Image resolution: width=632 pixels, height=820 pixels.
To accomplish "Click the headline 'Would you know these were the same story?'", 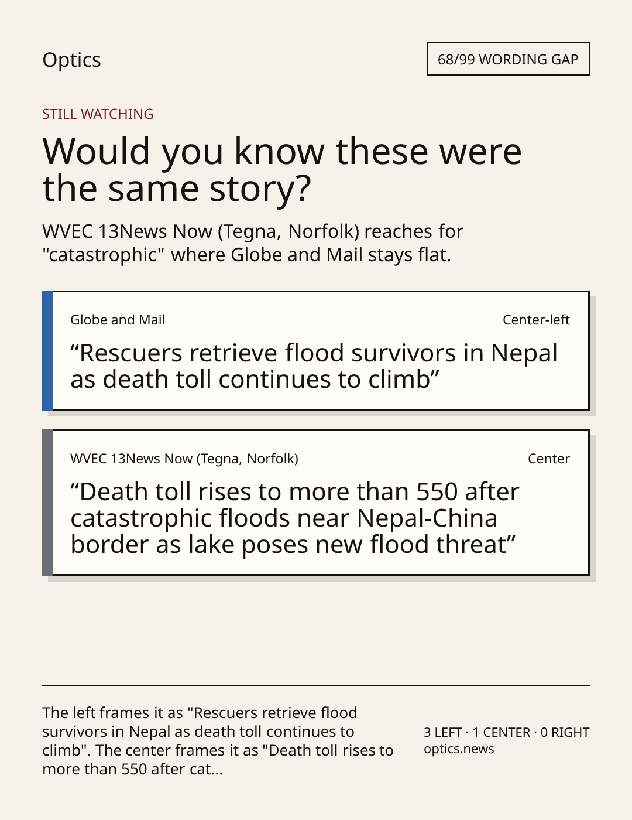I will point(281,169).
